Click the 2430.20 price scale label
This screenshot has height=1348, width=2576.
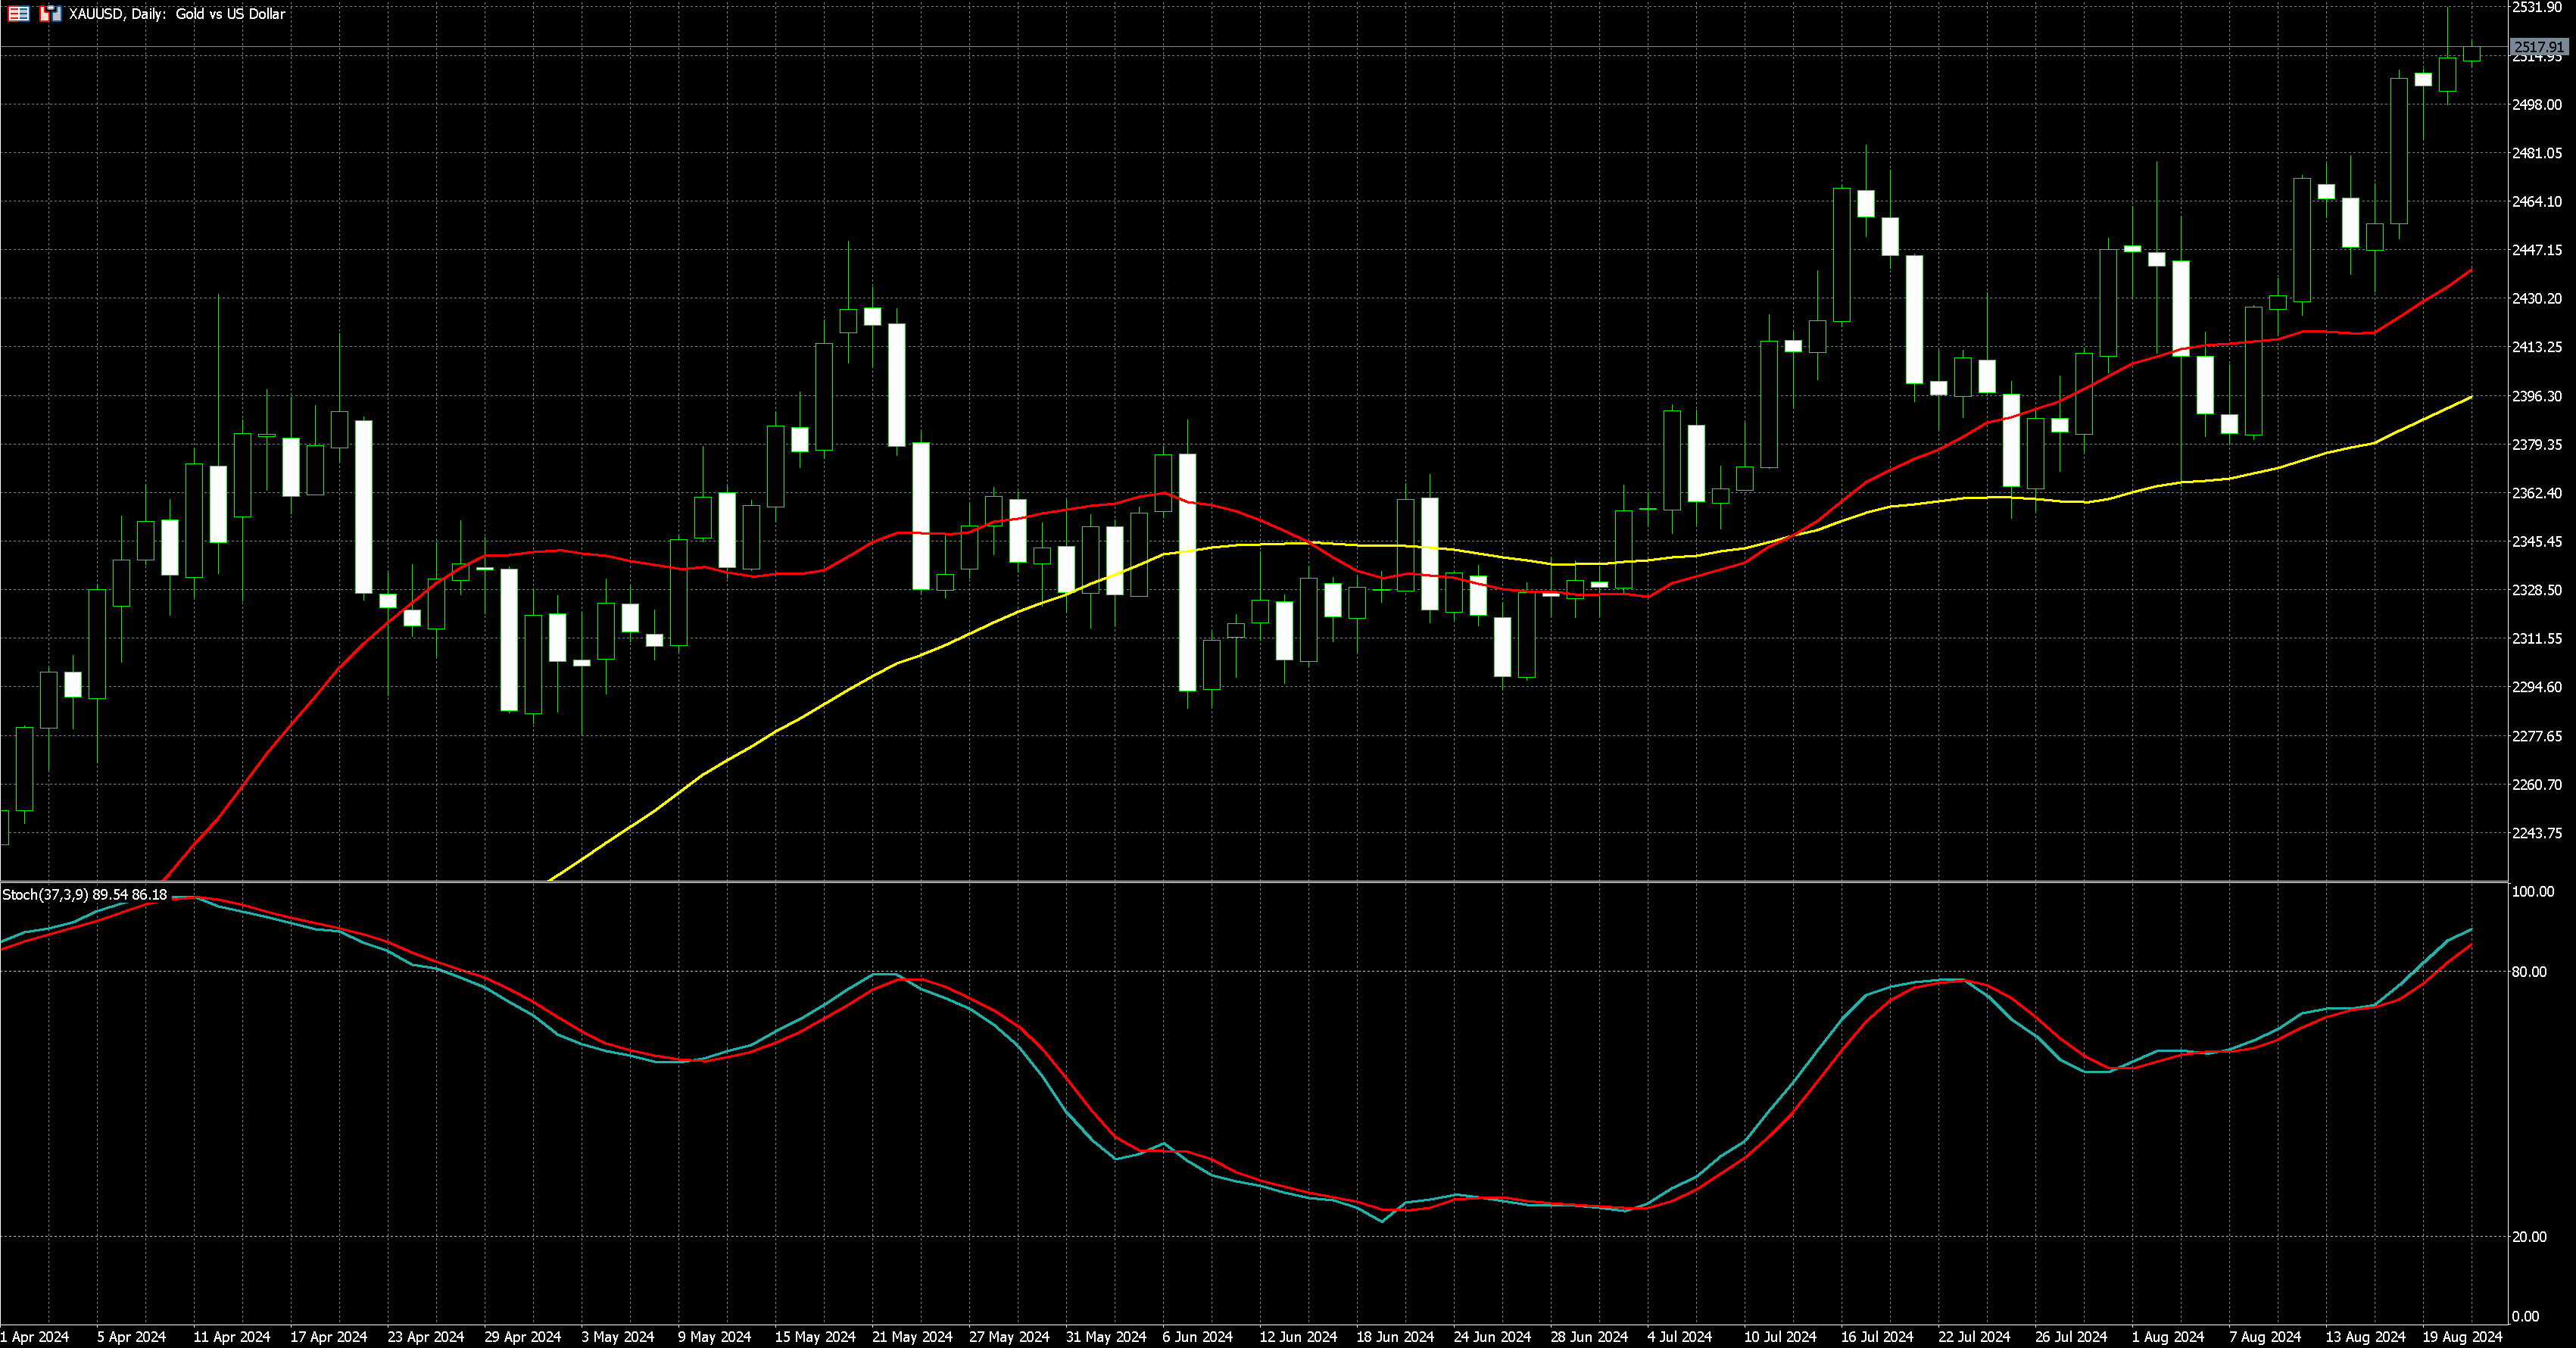point(2537,299)
